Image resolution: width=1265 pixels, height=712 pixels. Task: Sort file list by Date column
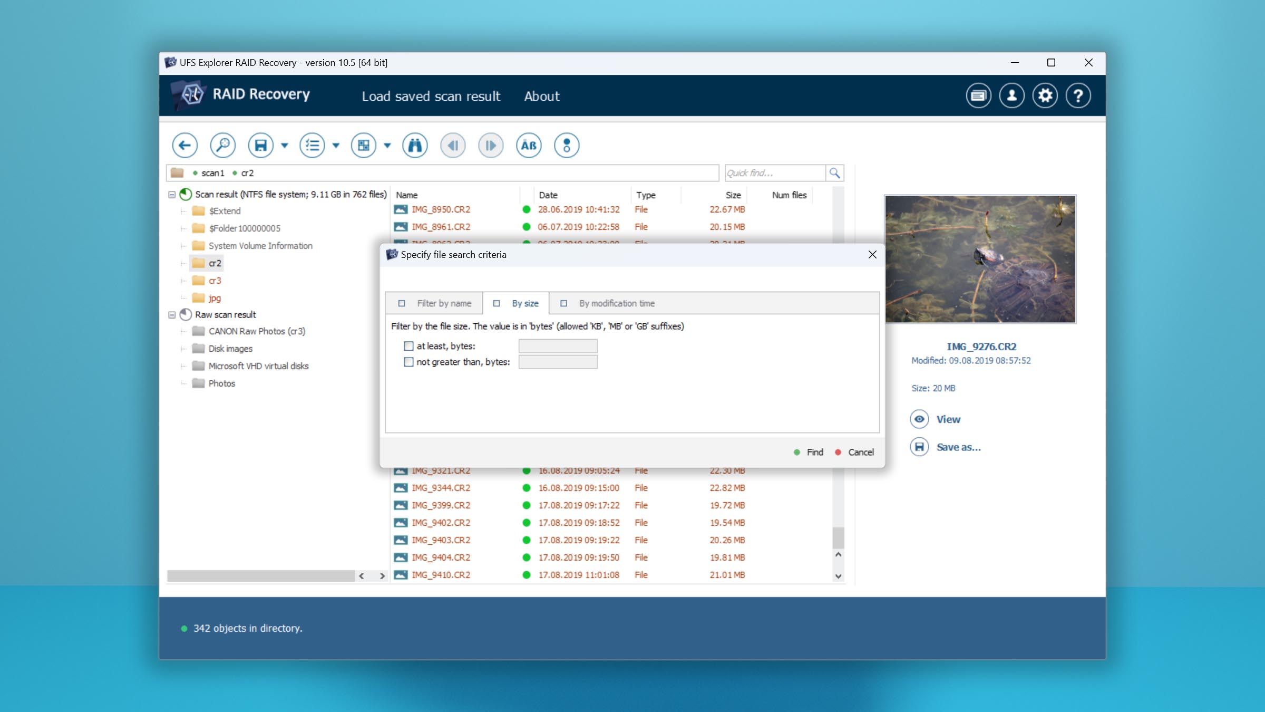point(548,195)
